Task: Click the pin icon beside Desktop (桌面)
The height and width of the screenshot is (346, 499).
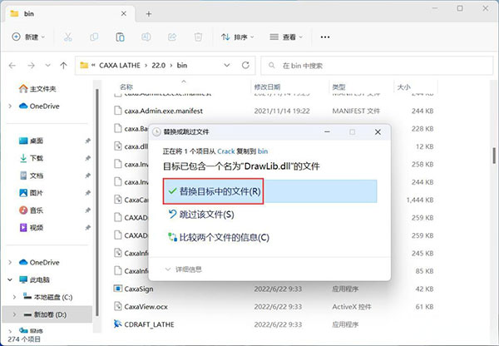Action: point(88,141)
